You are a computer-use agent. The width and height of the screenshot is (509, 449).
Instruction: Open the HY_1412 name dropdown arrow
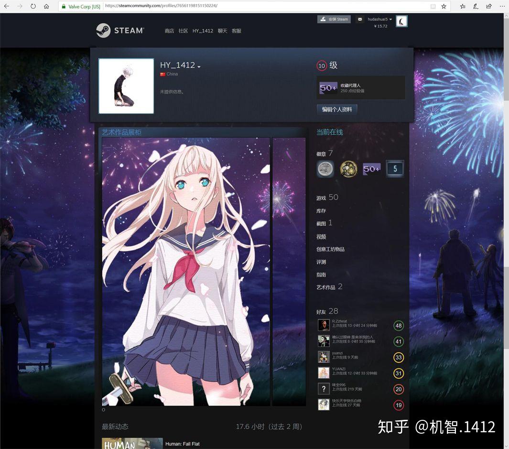click(199, 66)
